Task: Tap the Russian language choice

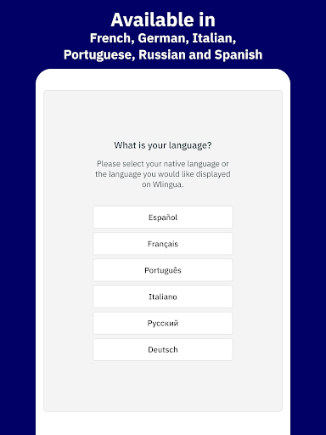Action: tap(163, 323)
